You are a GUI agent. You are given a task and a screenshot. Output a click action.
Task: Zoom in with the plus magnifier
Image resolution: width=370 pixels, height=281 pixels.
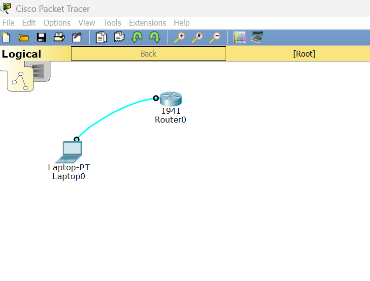(179, 37)
